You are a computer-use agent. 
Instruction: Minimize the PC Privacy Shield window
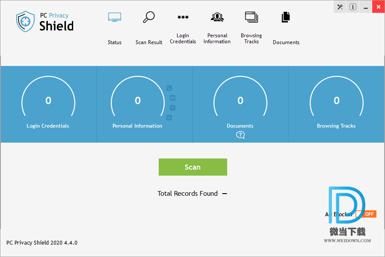pos(366,7)
